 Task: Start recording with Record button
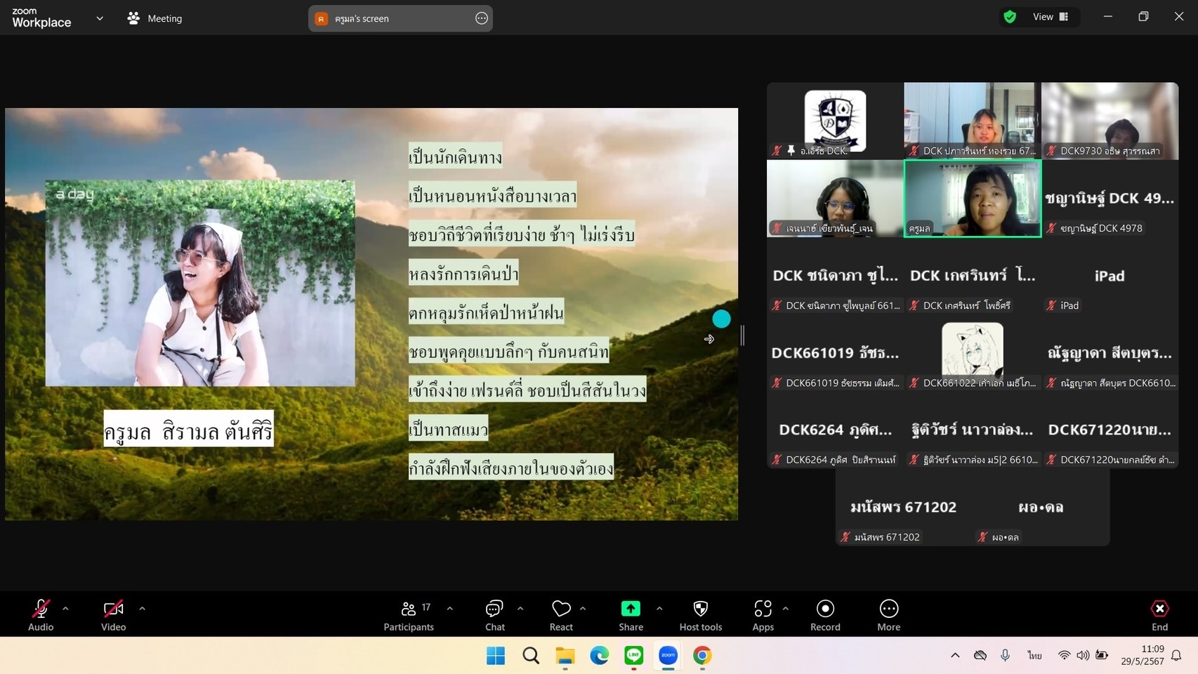(x=825, y=614)
